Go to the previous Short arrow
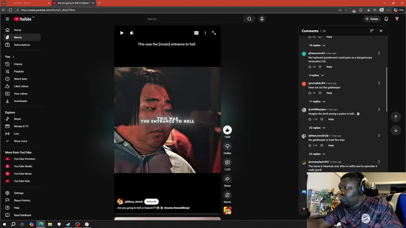The height and width of the screenshot is (228, 406). point(396,117)
